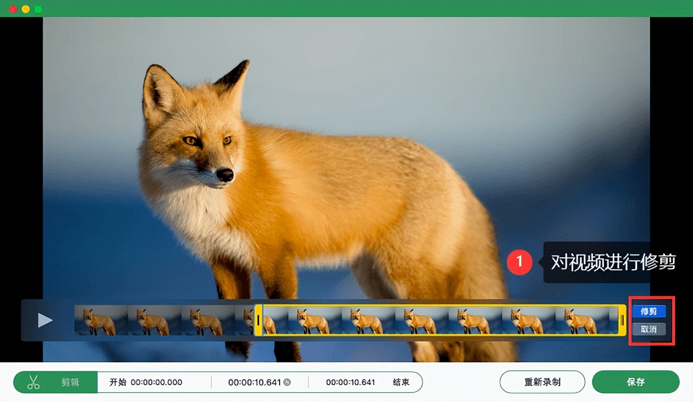The height and width of the screenshot is (402, 693).
Task: Maximize the window with the green button
Action: click(x=38, y=9)
